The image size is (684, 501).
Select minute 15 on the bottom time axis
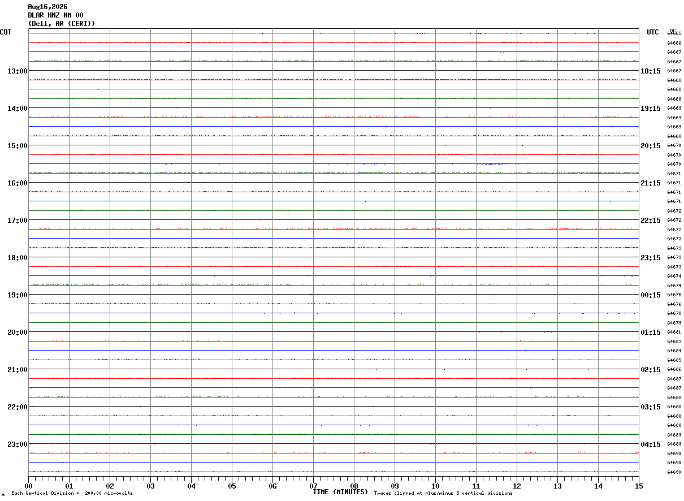pyautogui.click(x=639, y=486)
